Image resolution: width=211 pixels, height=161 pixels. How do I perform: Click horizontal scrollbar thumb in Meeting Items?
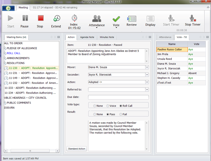tap(30, 151)
